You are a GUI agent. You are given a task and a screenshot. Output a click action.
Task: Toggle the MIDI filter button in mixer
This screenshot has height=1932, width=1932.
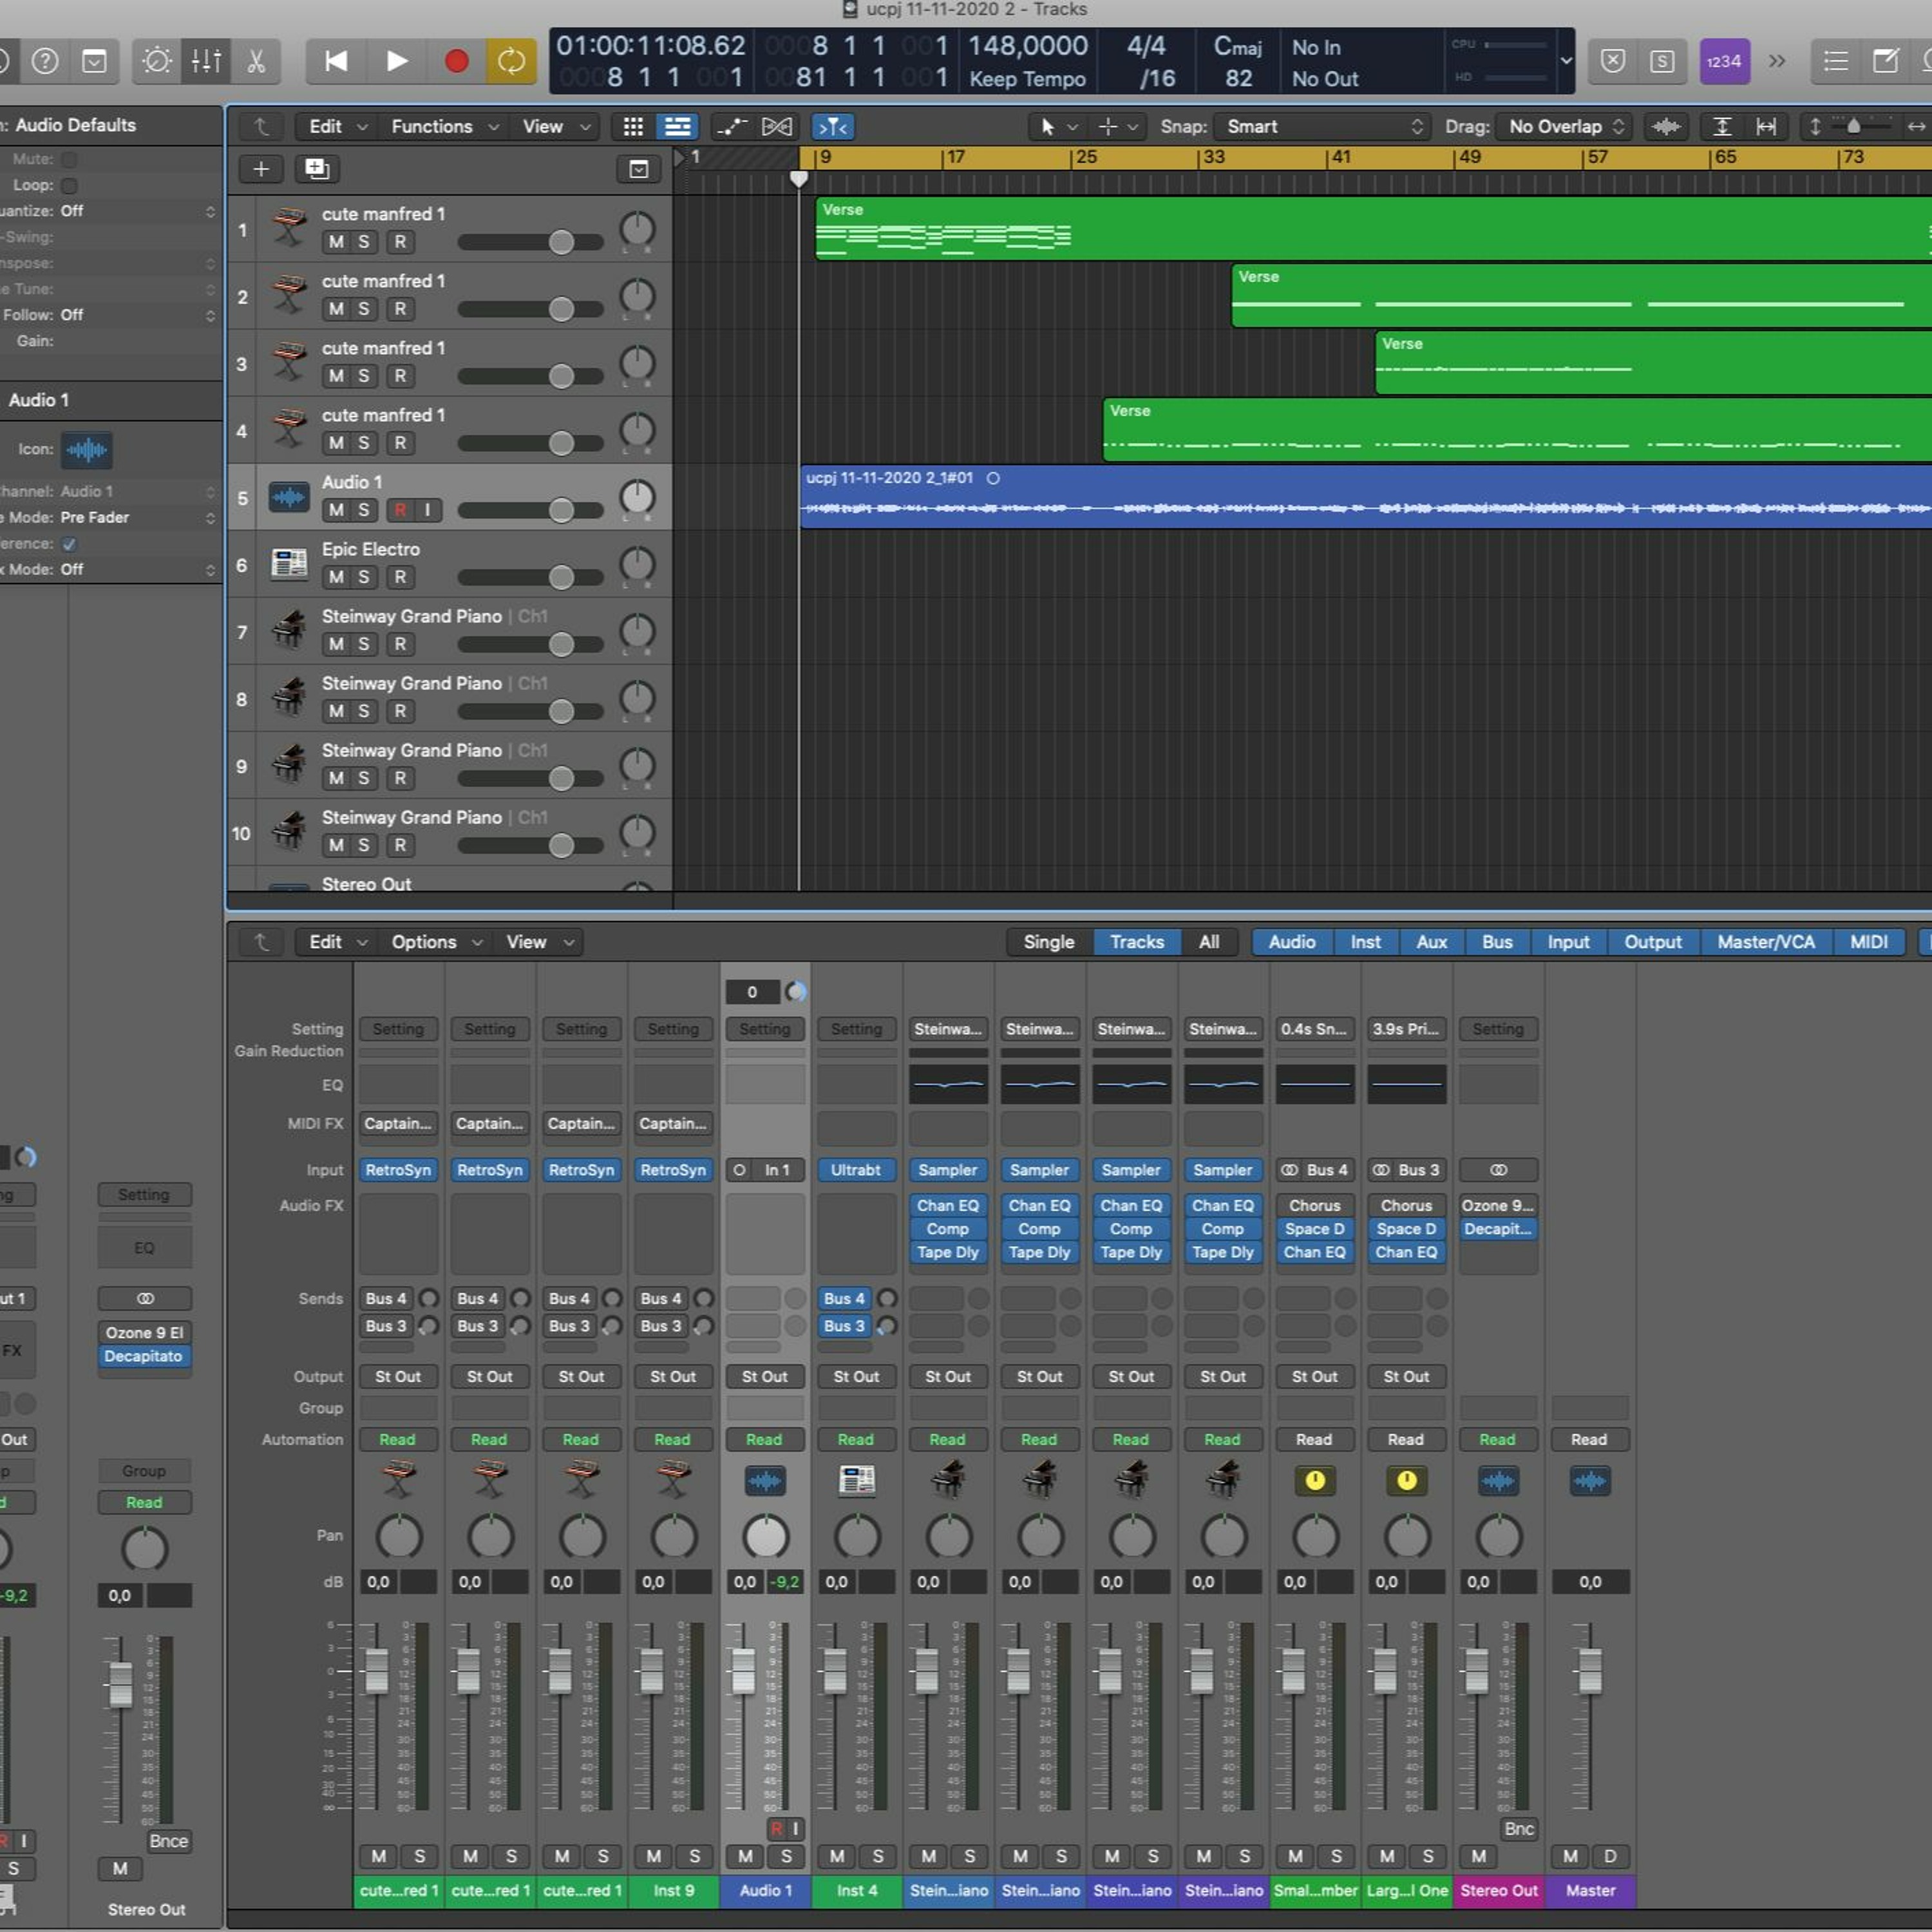tap(1868, 942)
